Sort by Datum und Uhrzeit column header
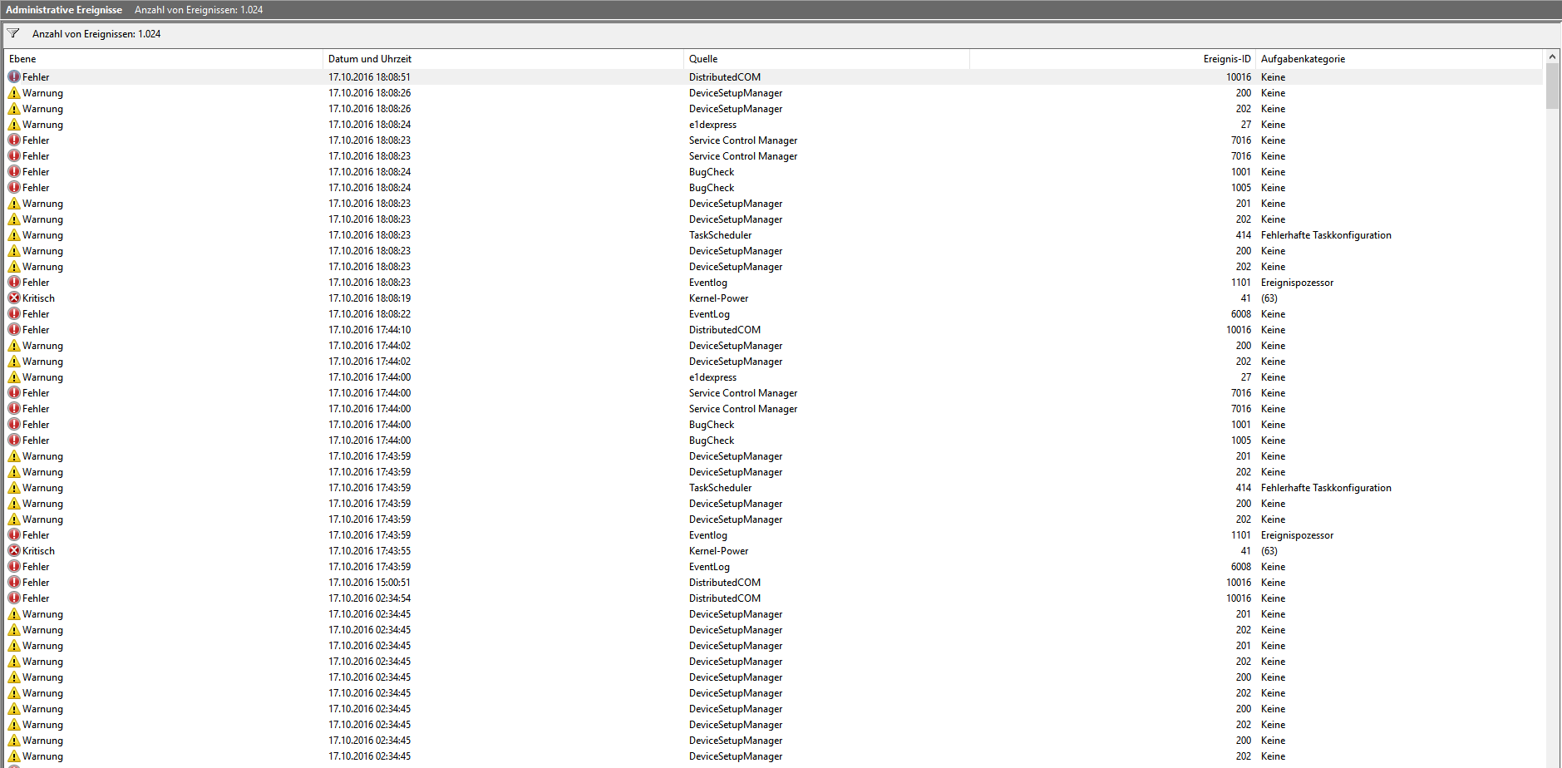This screenshot has height=768, width=1562. click(x=503, y=59)
